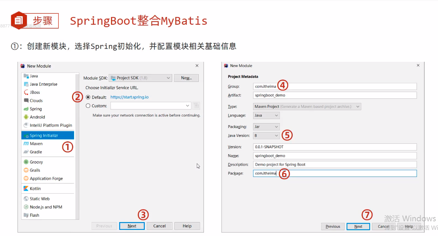
Task: Select the Default Initializr URL radio button
Action: pos(88,97)
